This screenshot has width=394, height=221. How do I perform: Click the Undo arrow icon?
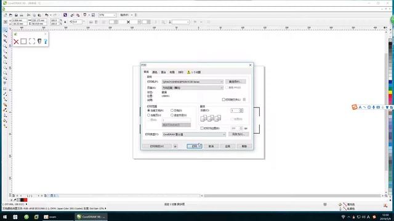click(x=47, y=15)
